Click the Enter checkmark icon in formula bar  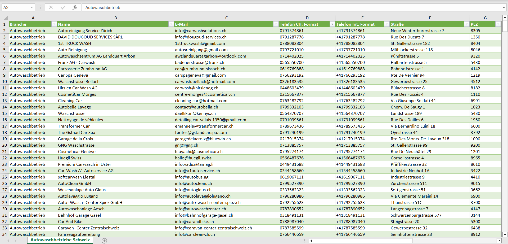coord(63,7)
